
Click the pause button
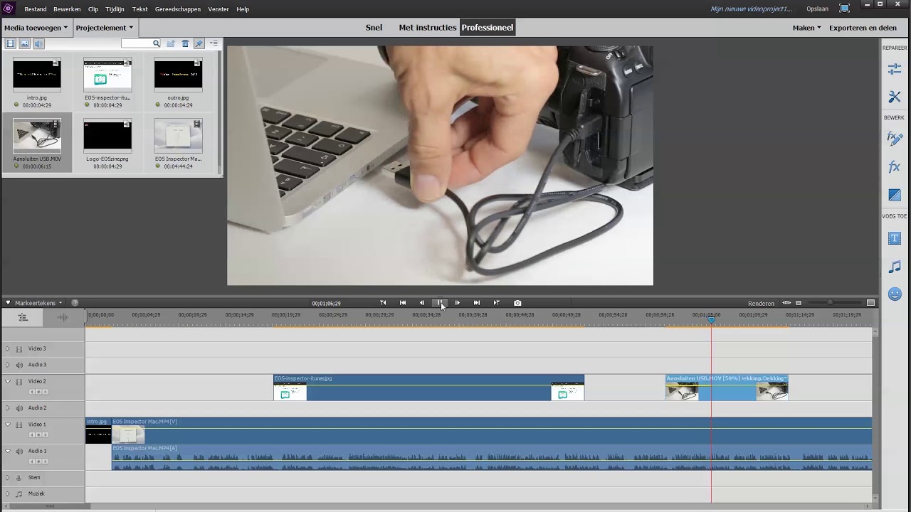pos(440,303)
